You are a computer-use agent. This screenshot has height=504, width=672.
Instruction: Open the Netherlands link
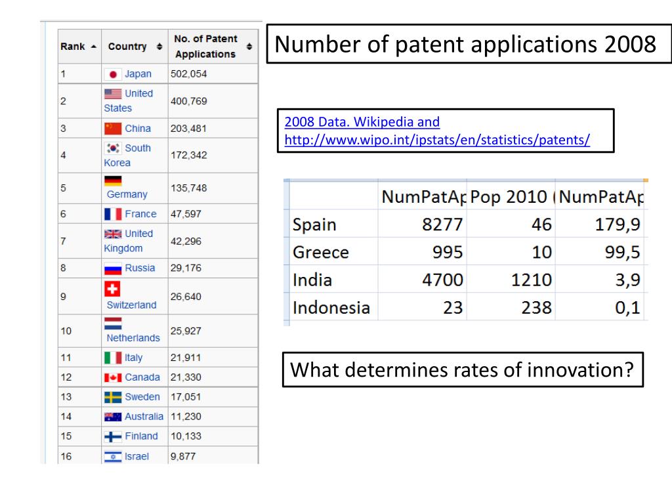tap(133, 338)
